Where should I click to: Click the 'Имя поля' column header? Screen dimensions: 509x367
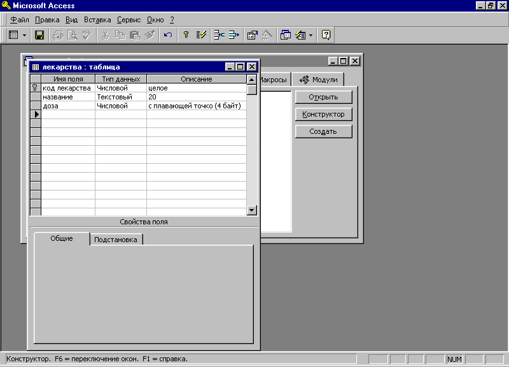pos(68,79)
